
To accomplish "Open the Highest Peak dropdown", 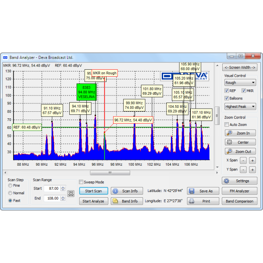I will coord(240,107).
